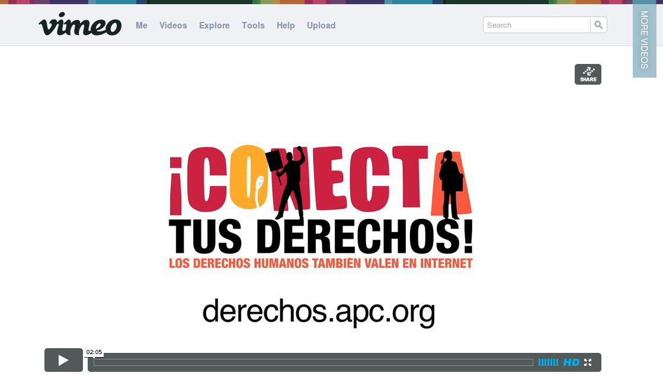Image resolution: width=663 pixels, height=376 pixels.
Task: Adjust the volume bars control
Action: click(548, 362)
